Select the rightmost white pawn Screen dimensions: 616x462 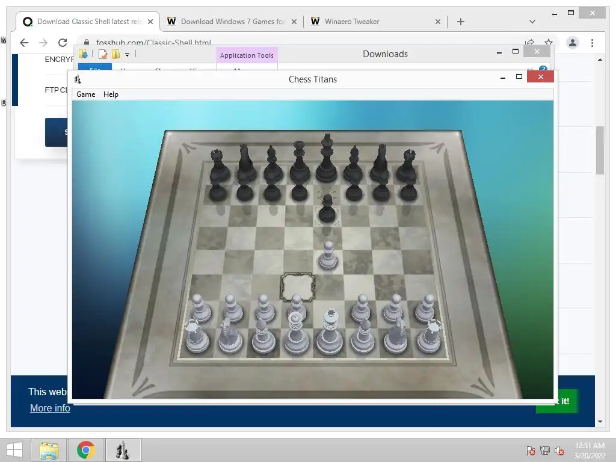point(425,309)
